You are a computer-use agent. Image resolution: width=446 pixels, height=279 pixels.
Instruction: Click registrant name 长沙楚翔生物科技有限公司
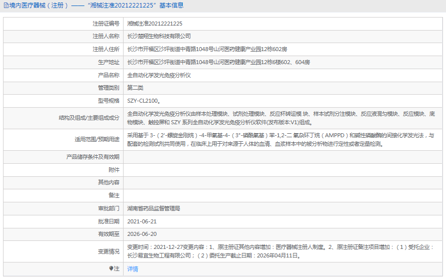point(159,36)
